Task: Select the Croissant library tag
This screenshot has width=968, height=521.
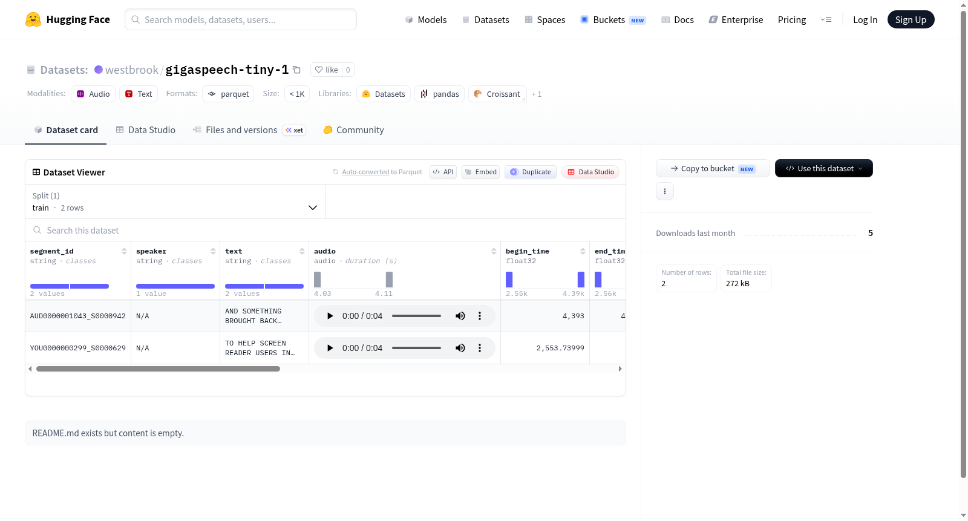Action: pos(497,94)
